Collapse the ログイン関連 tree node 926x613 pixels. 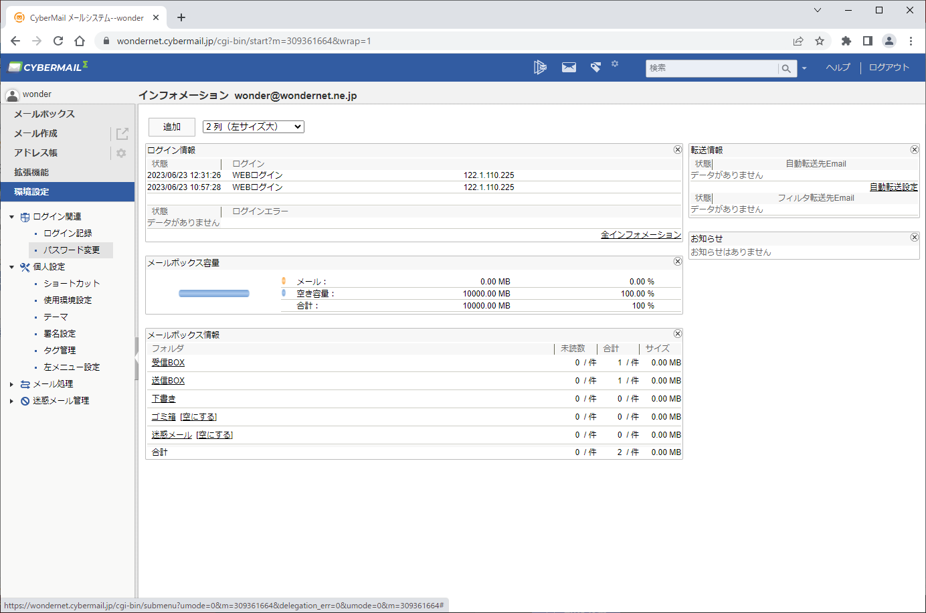(11, 217)
